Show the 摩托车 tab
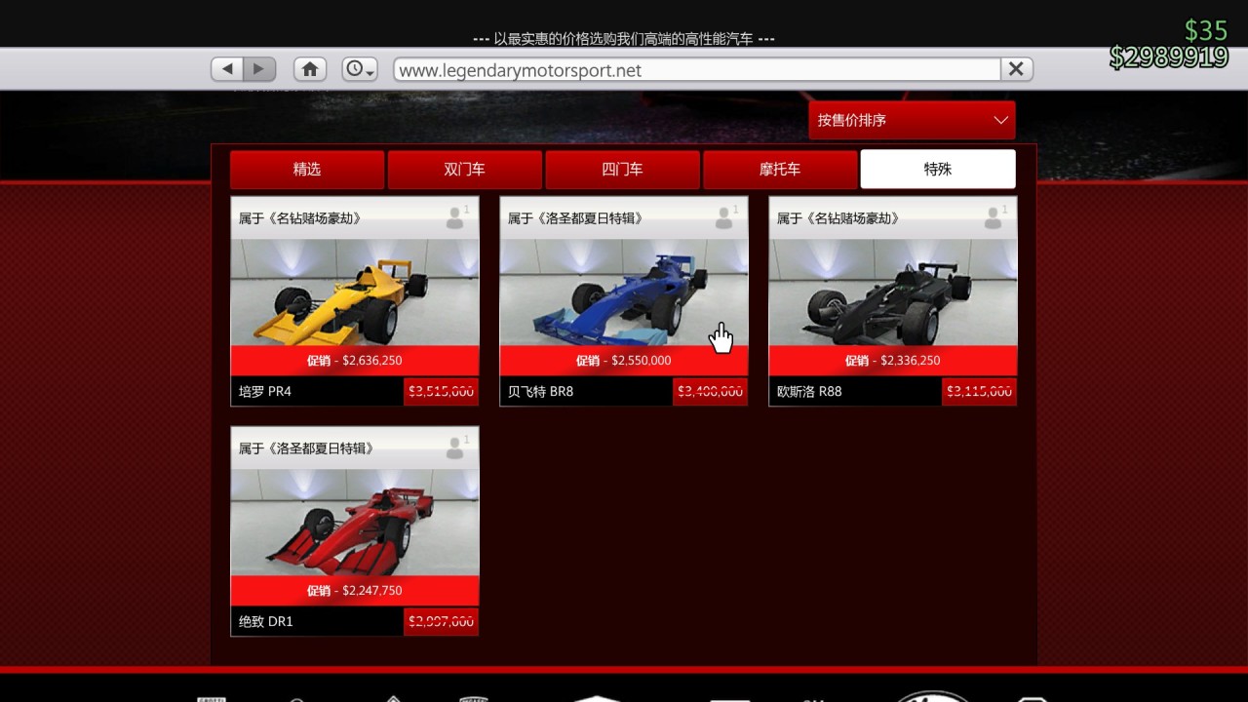 (x=780, y=169)
